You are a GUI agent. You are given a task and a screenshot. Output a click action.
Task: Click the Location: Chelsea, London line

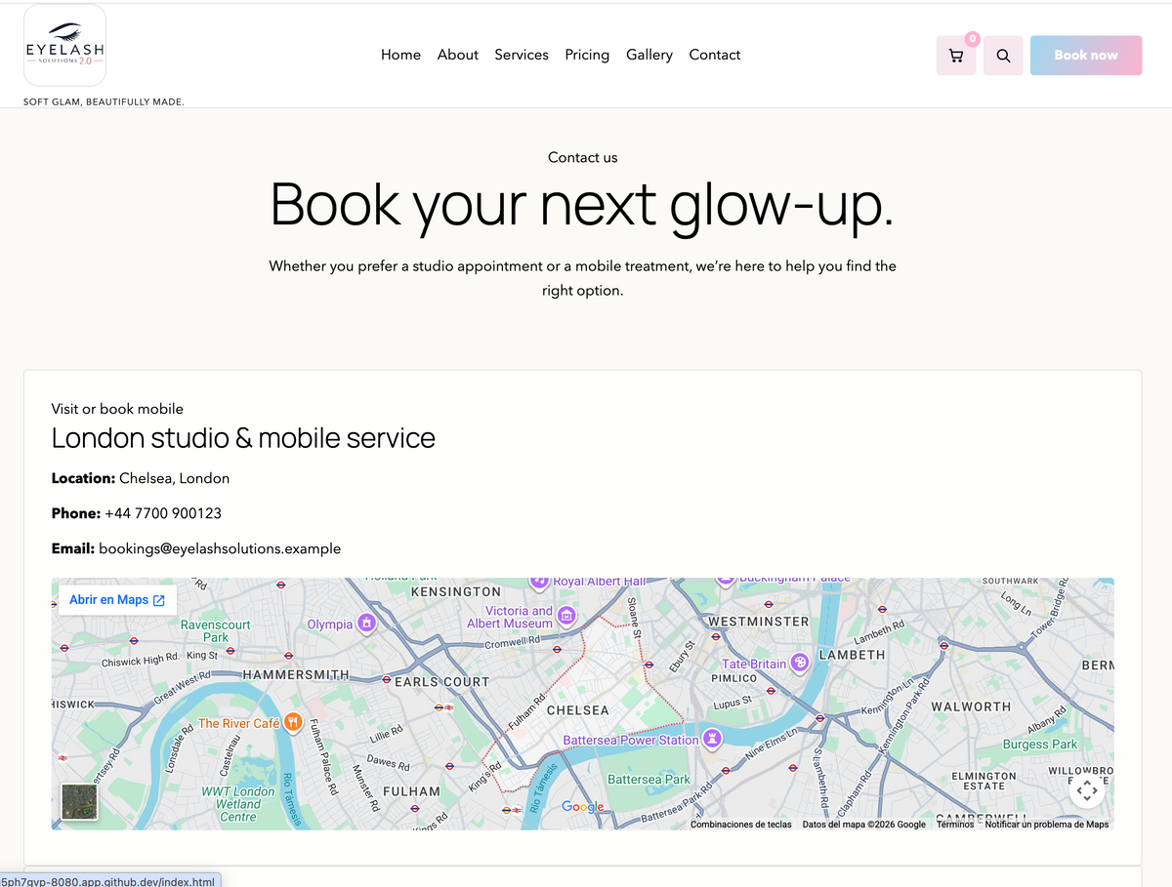pyautogui.click(x=141, y=478)
